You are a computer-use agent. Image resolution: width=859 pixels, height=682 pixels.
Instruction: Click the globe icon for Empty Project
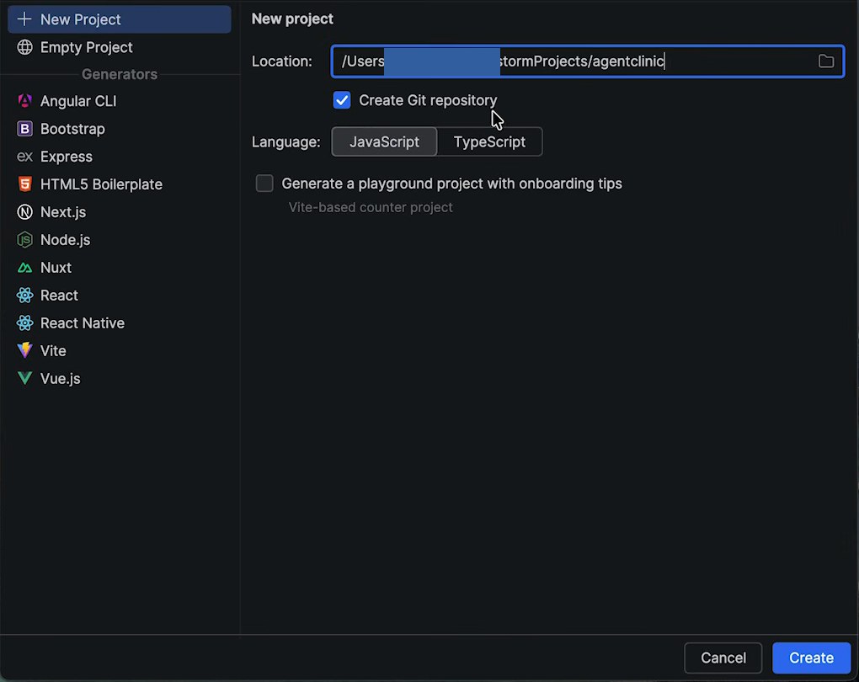(24, 47)
